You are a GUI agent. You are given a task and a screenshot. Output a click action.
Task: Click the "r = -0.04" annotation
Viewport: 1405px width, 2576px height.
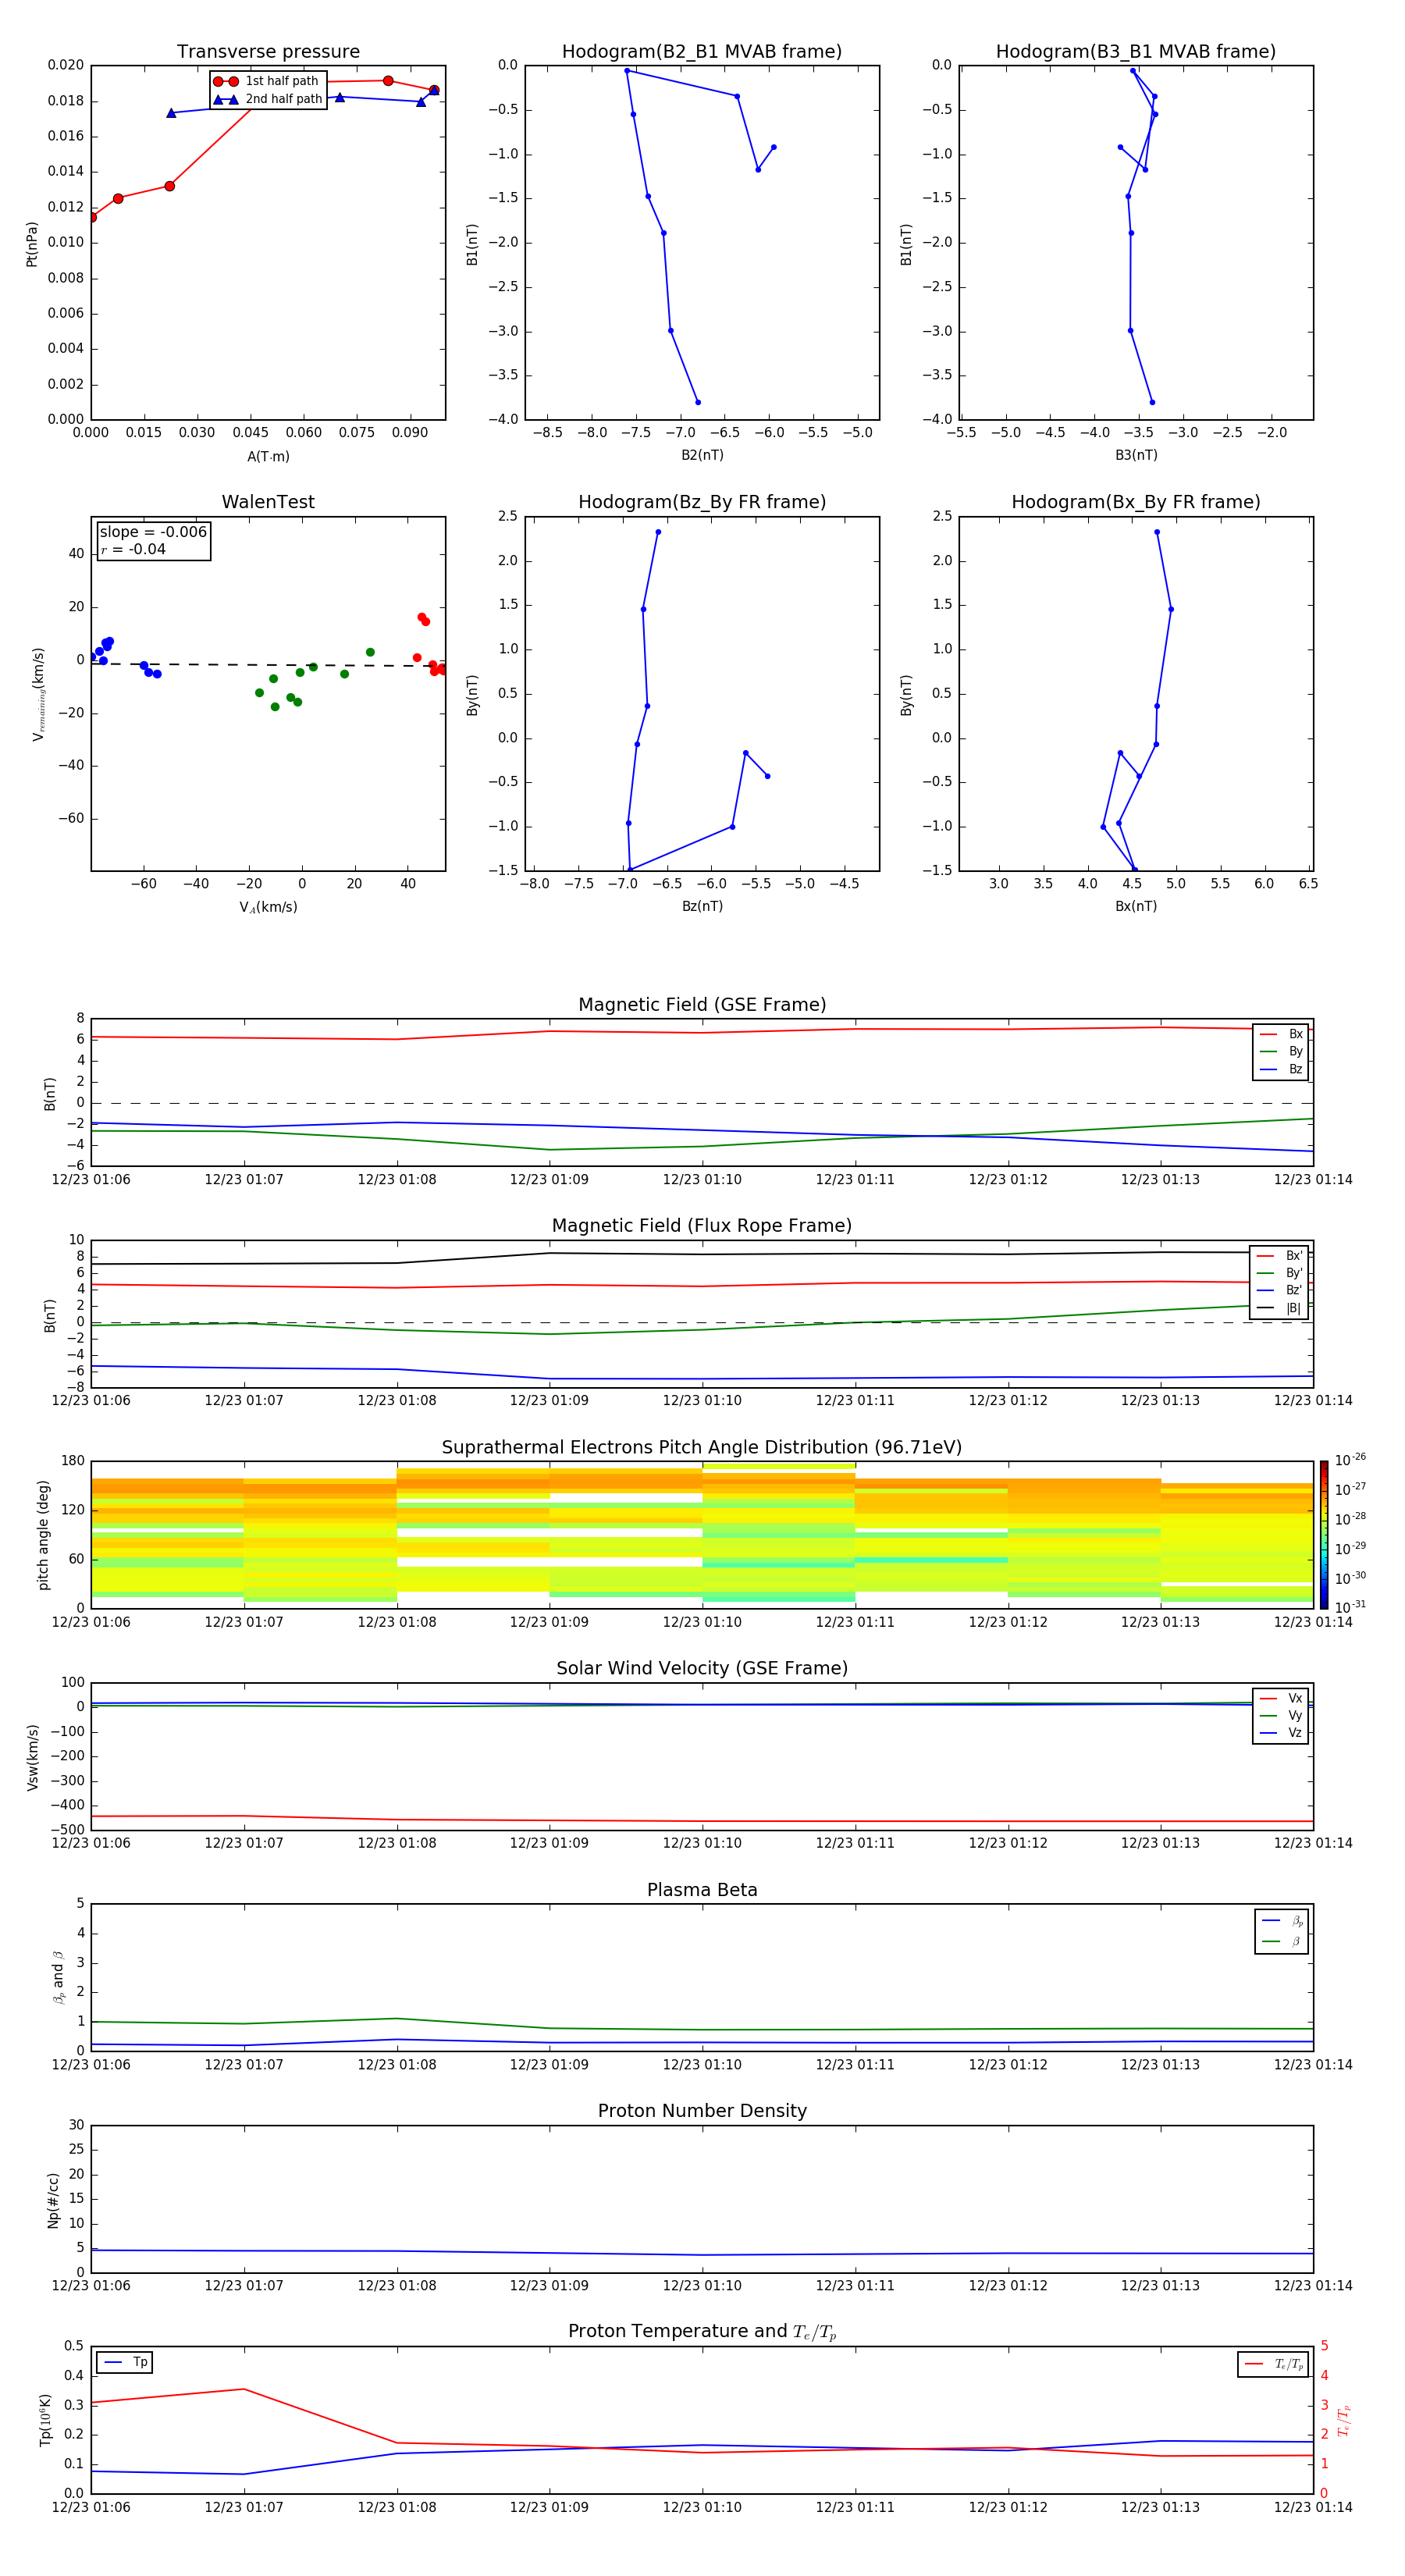(133, 549)
